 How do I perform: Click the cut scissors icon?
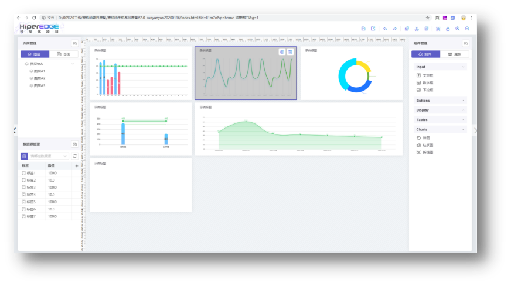[417, 29]
